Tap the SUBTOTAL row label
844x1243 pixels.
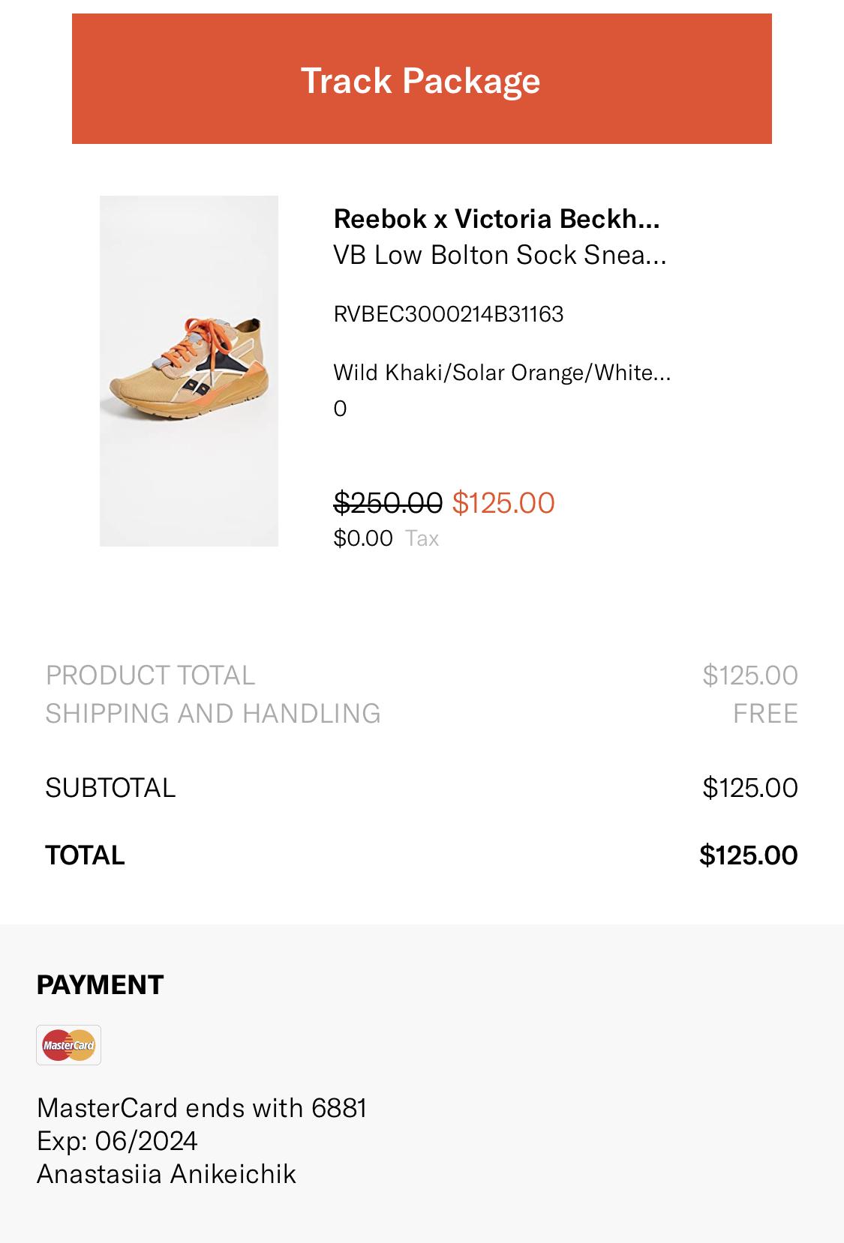[110, 787]
